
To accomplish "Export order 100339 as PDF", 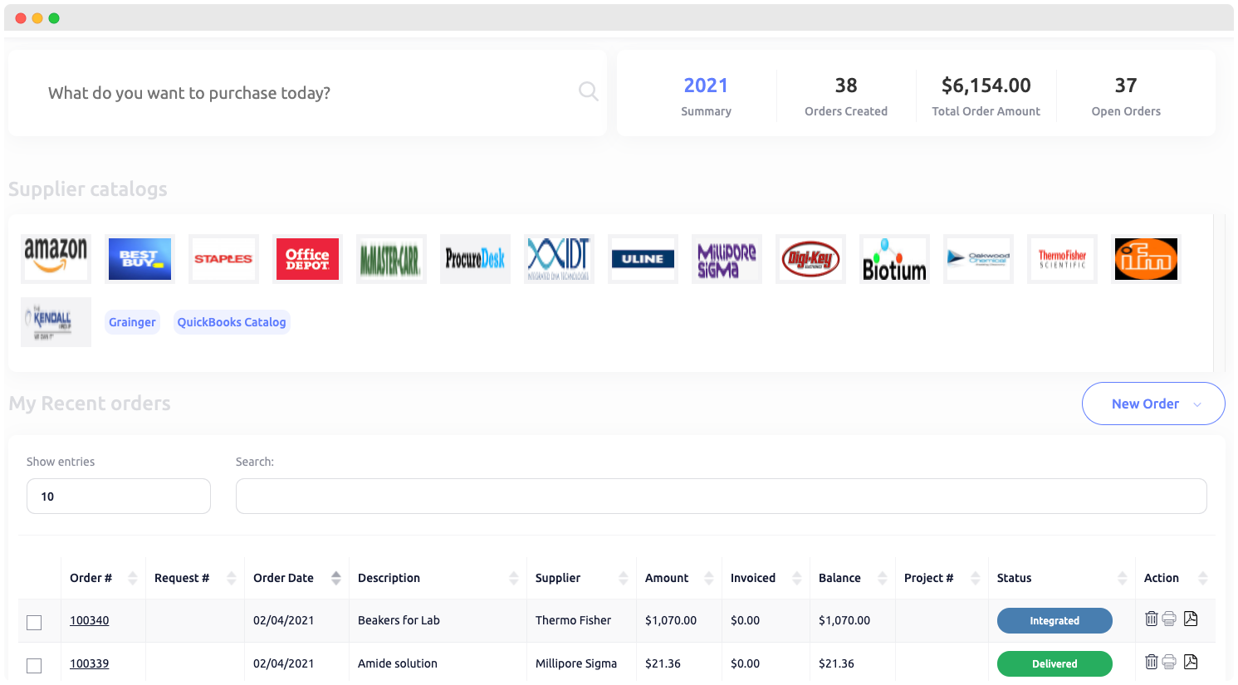I will [x=1191, y=662].
